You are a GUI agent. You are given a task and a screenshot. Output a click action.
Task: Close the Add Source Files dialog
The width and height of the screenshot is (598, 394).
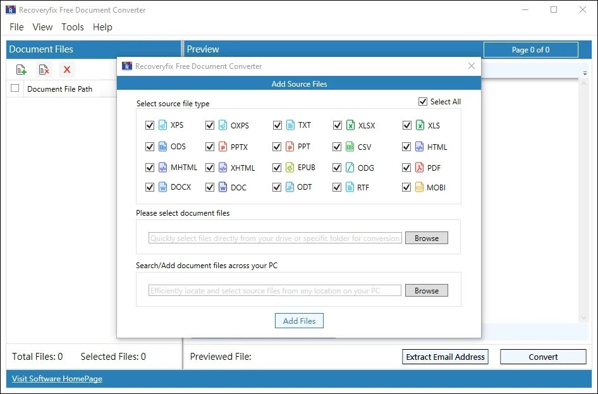pos(472,66)
